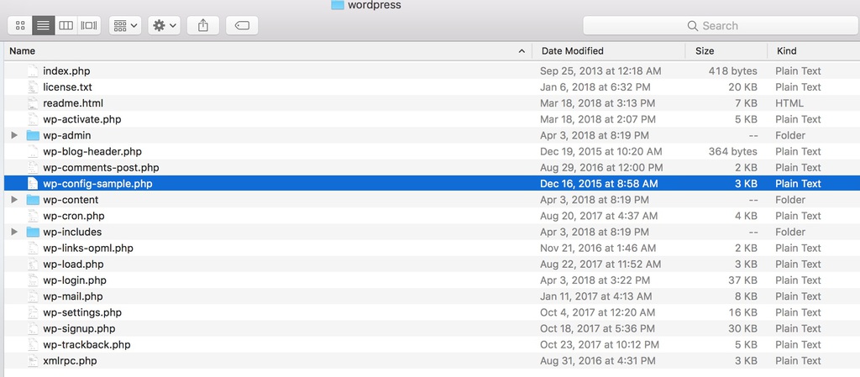This screenshot has width=860, height=377.
Task: Select the wp-includes folder name
Action: (x=72, y=233)
